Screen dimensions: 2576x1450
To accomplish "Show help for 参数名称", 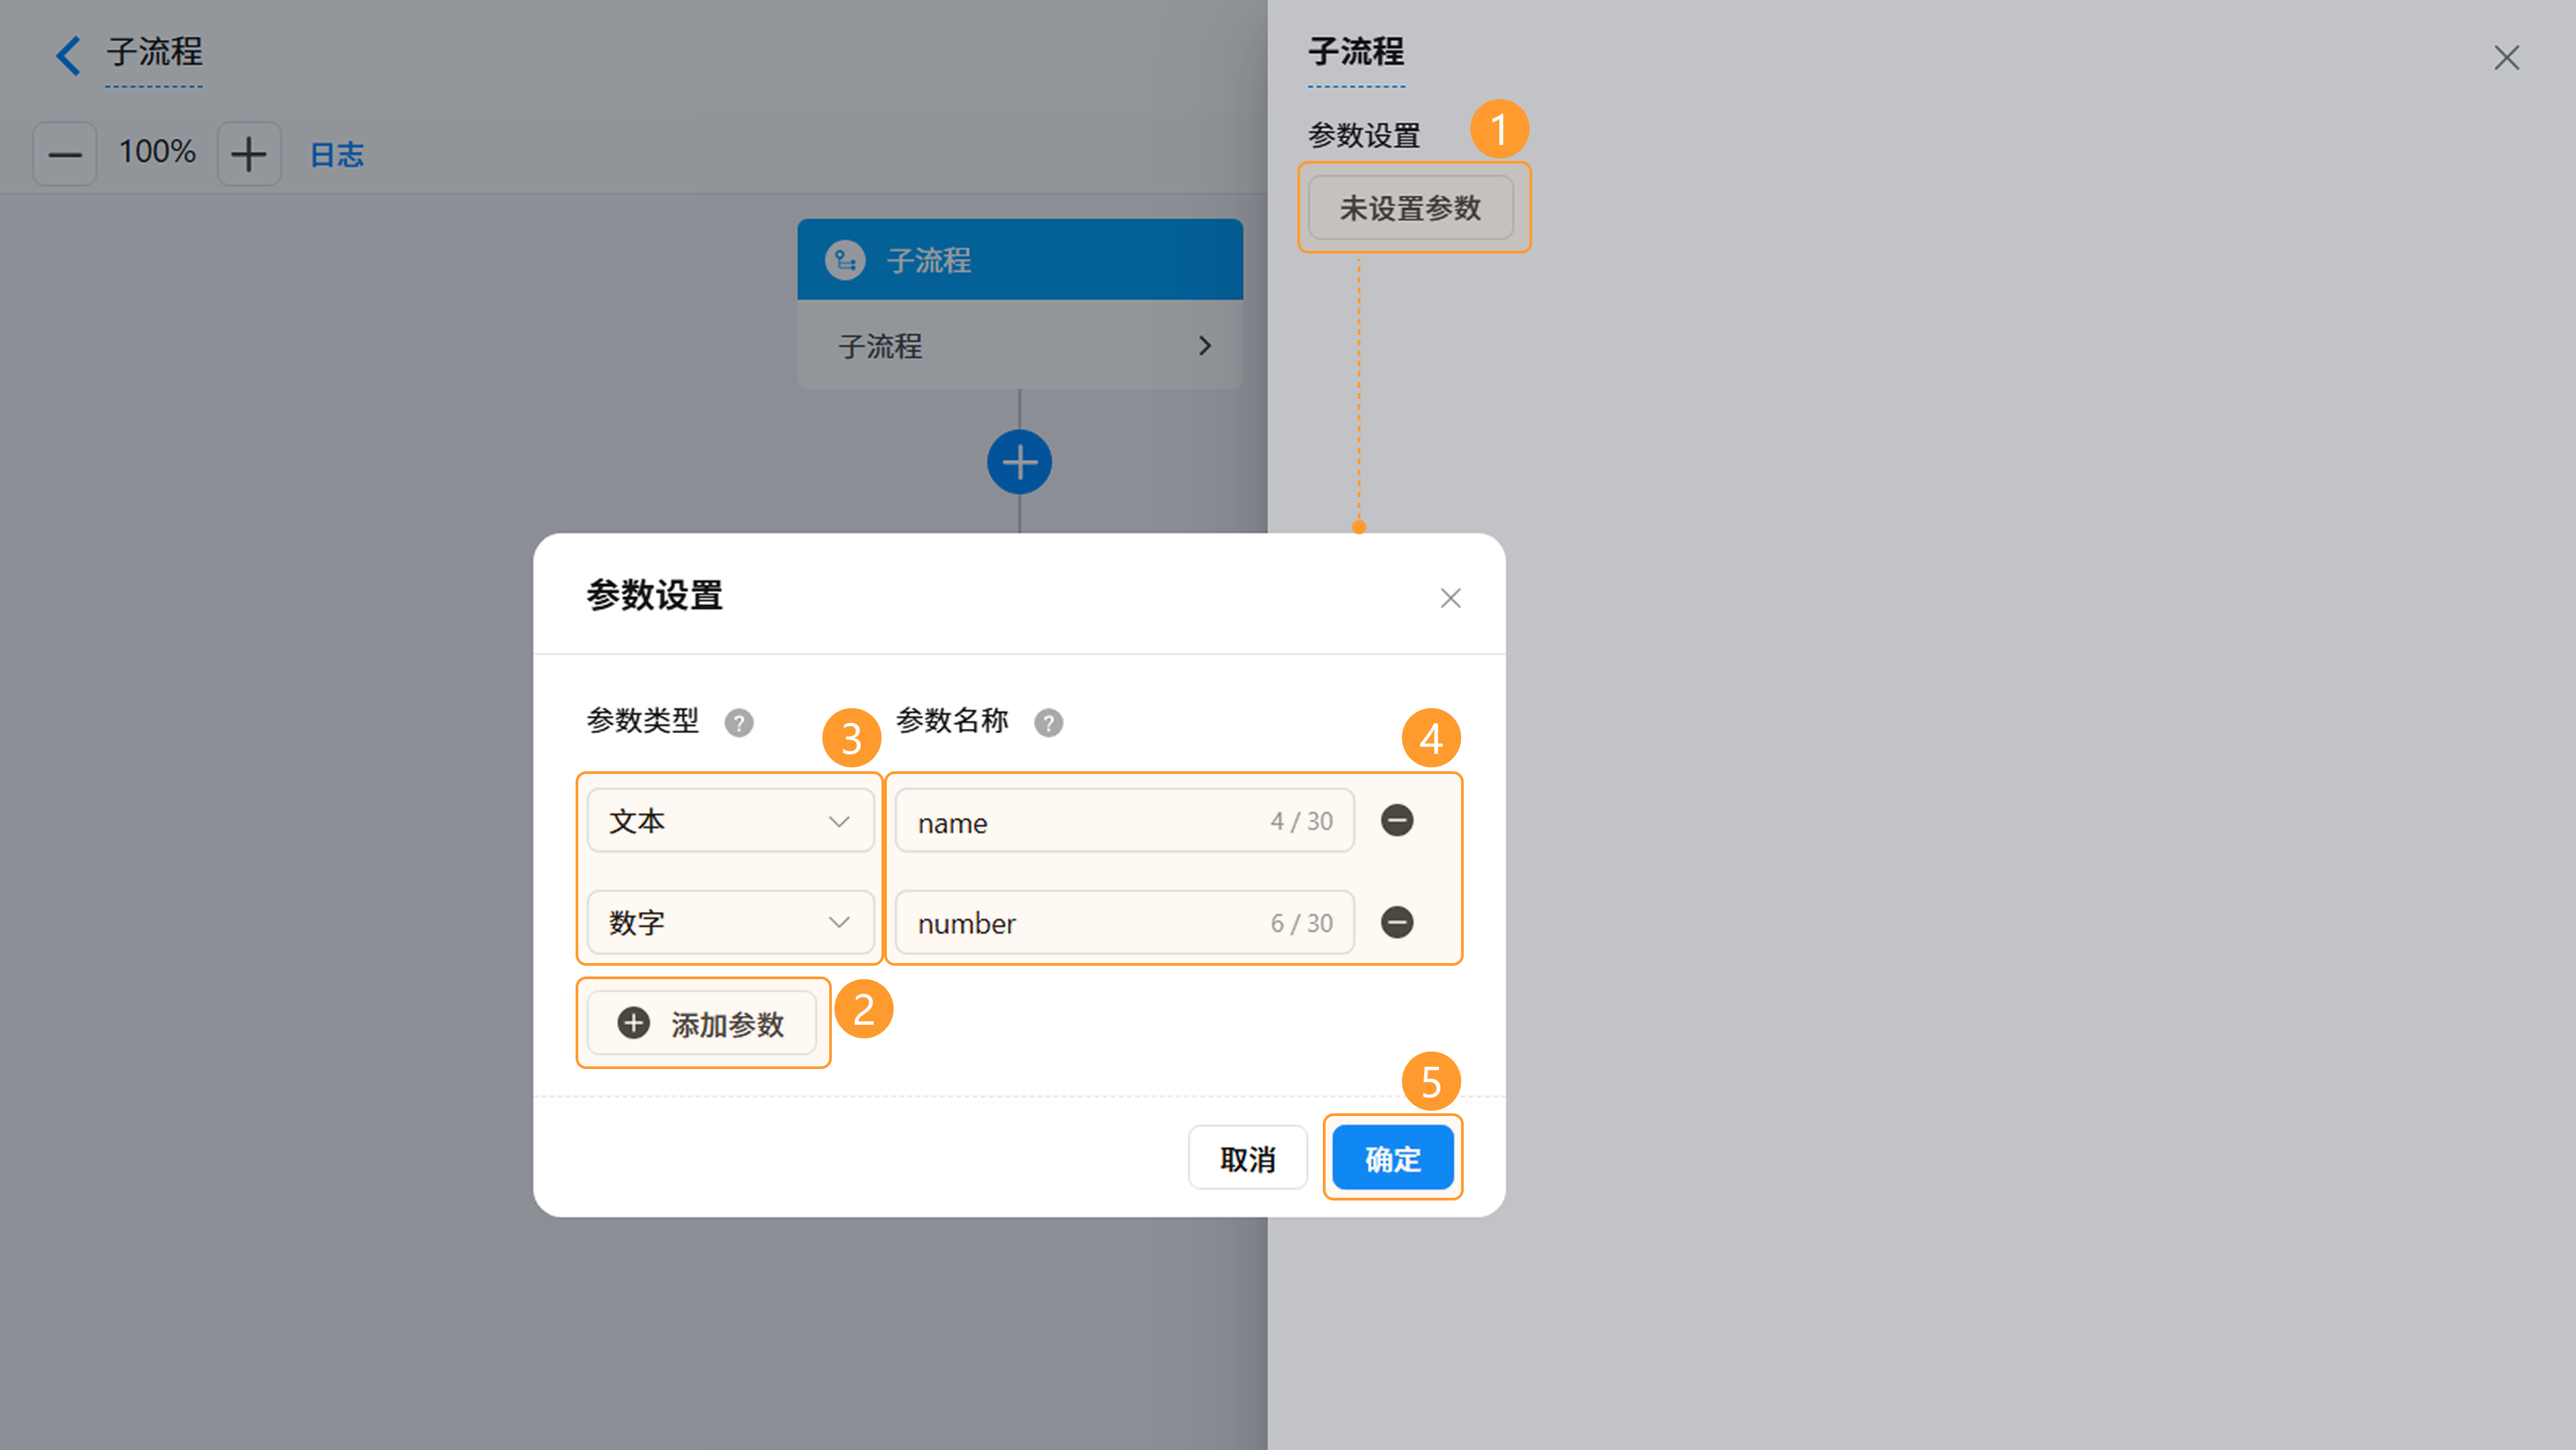I will 1048,722.
